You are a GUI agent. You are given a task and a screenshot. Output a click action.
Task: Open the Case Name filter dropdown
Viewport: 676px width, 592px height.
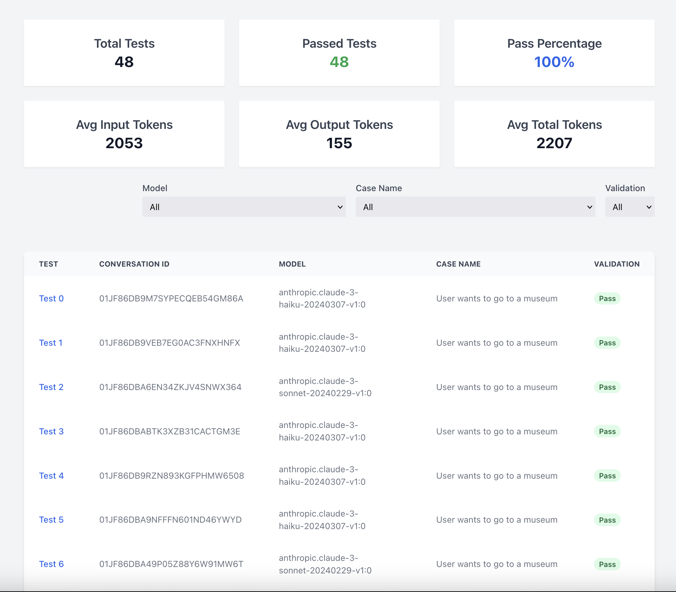[475, 207]
